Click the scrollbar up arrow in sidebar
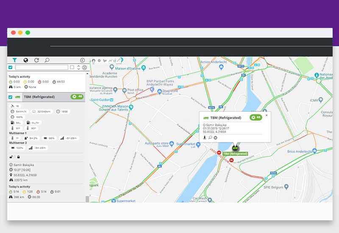Screen dimensions: 339x233 click(x=87, y=74)
